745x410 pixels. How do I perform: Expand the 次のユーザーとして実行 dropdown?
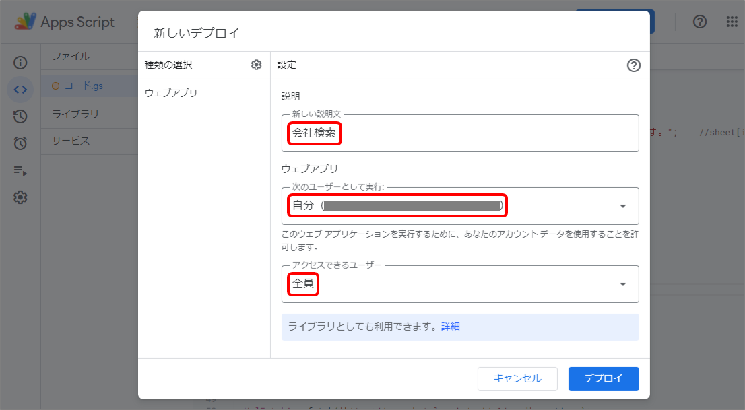coord(460,206)
